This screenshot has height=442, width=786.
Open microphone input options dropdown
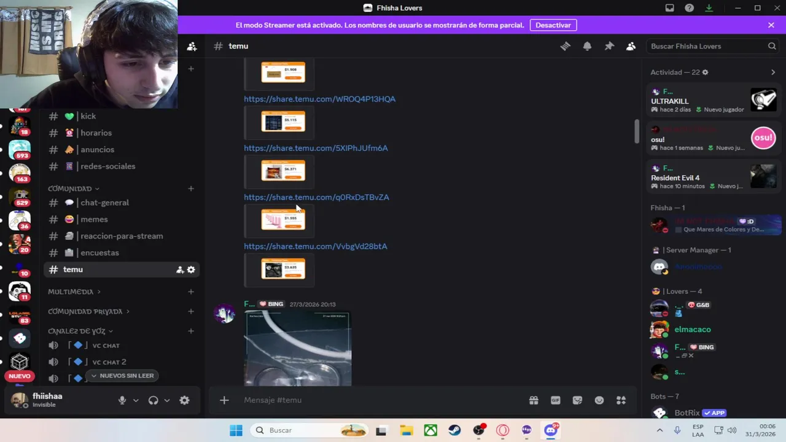136,400
